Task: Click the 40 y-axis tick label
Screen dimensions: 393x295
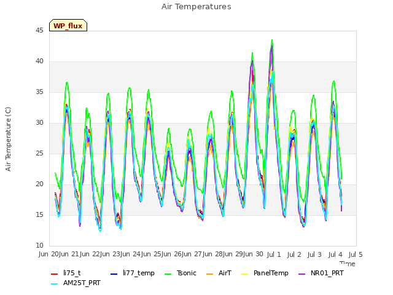Action: (39, 61)
